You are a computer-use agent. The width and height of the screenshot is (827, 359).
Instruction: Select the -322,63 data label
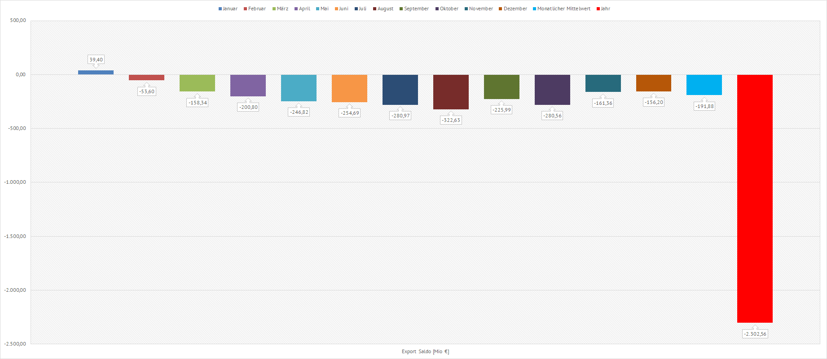coord(451,120)
